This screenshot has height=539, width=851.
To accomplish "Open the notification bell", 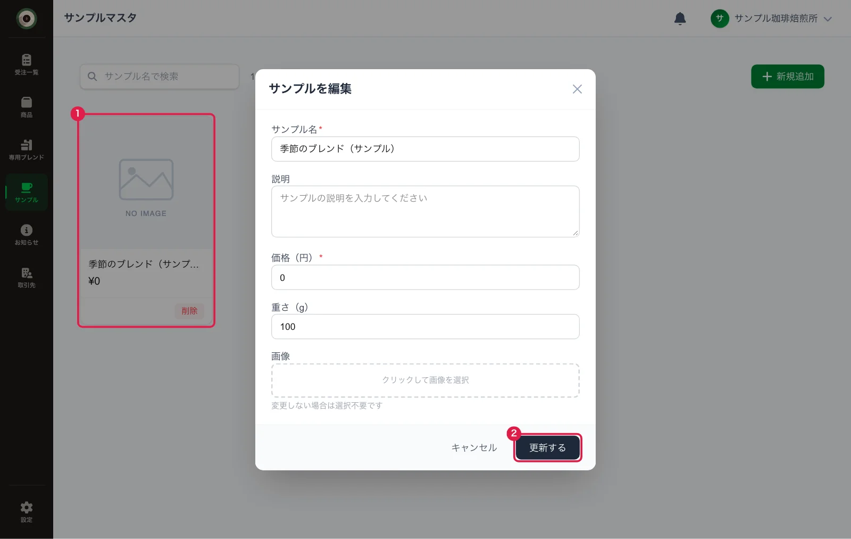I will tap(680, 19).
